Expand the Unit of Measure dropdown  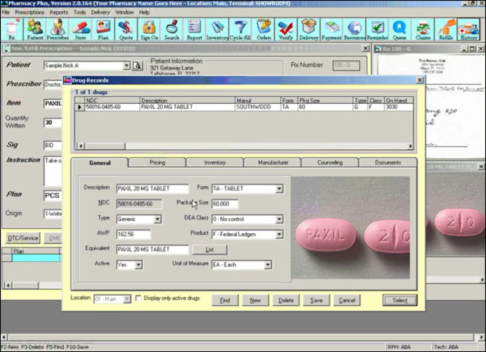click(x=269, y=265)
